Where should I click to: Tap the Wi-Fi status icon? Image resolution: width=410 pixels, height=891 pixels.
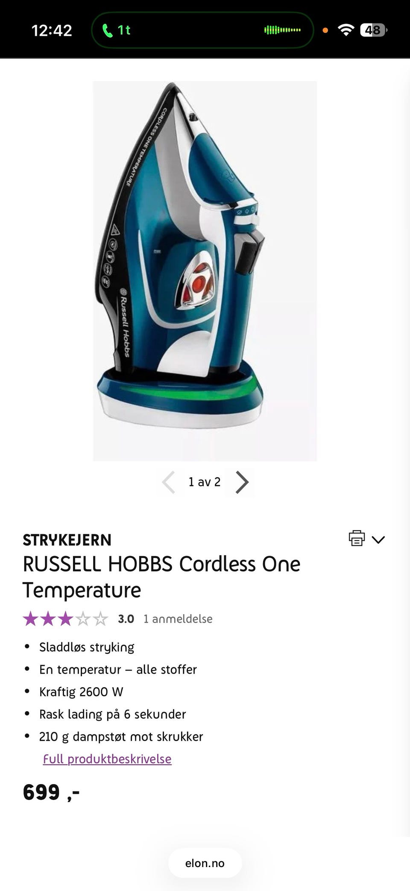coord(346,30)
